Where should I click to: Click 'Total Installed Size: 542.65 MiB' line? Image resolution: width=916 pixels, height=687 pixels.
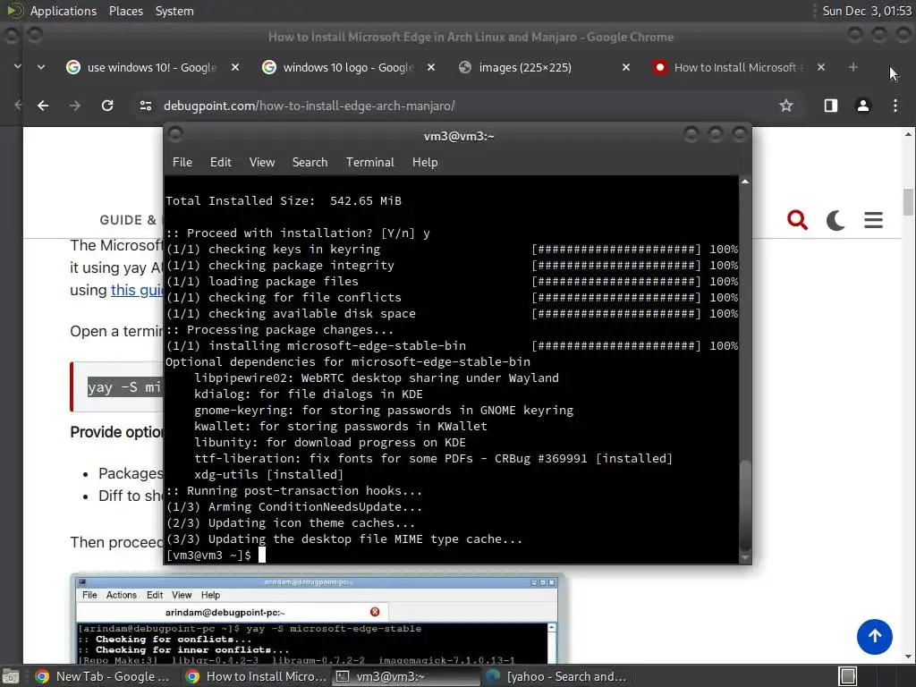point(284,201)
